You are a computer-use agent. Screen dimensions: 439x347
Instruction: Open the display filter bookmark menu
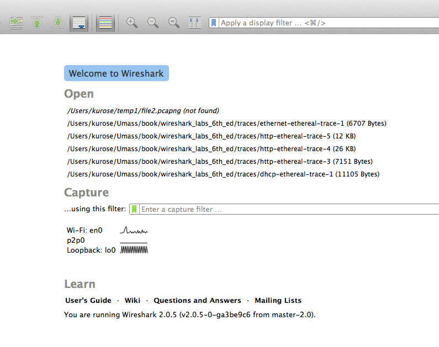(x=214, y=23)
